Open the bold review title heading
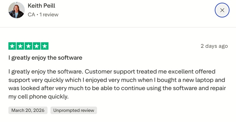Image resolution: width=236 pixels, height=122 pixels. (45, 58)
